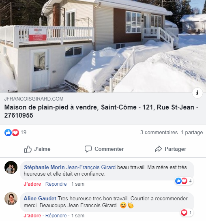Reply to Stéphanie Morin's comment via Répondre

coord(56,184)
